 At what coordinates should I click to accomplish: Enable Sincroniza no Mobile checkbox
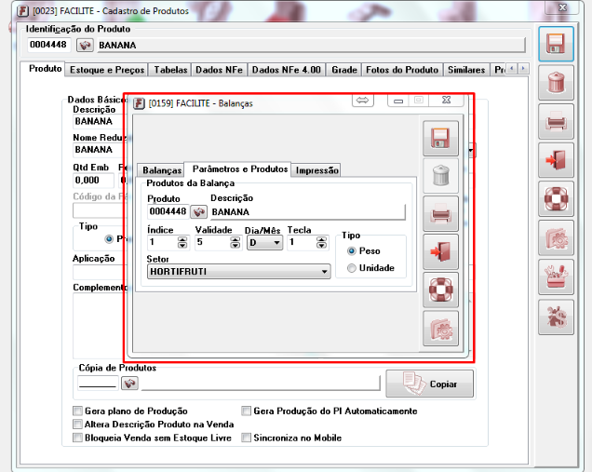(246, 438)
